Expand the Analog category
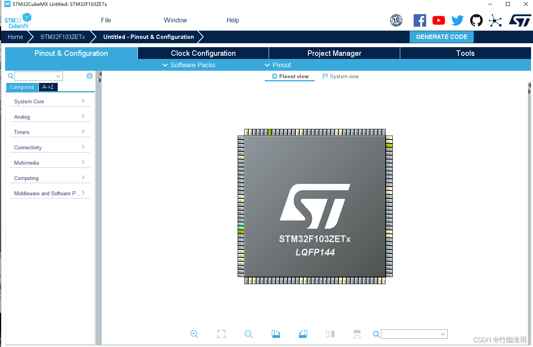533x347 pixels. [50, 117]
